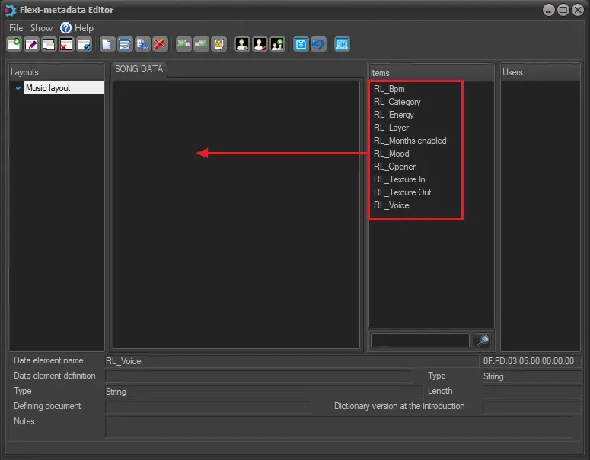This screenshot has height=460, width=590.
Task: Toggle the Music layout checkmark
Action: [18, 88]
